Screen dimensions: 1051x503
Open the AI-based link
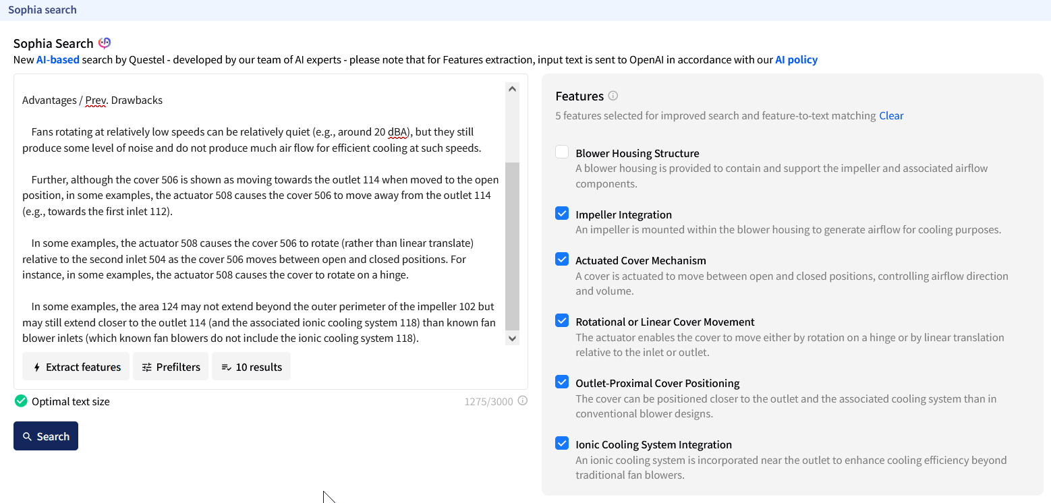58,59
